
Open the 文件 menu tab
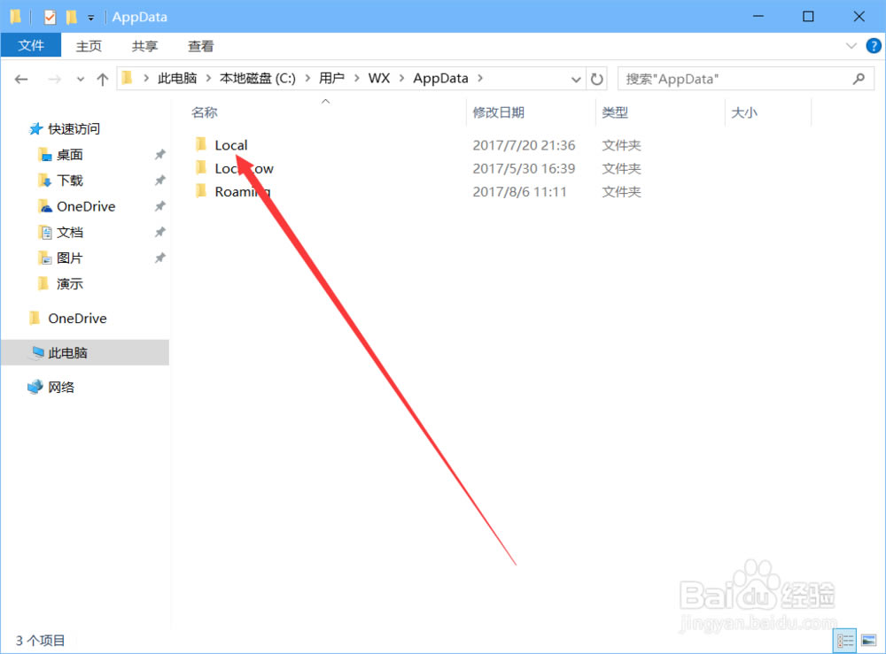click(x=31, y=45)
